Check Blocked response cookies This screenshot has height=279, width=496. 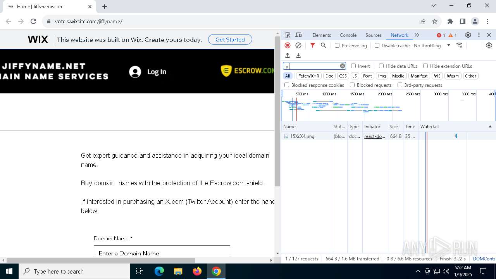287,85
